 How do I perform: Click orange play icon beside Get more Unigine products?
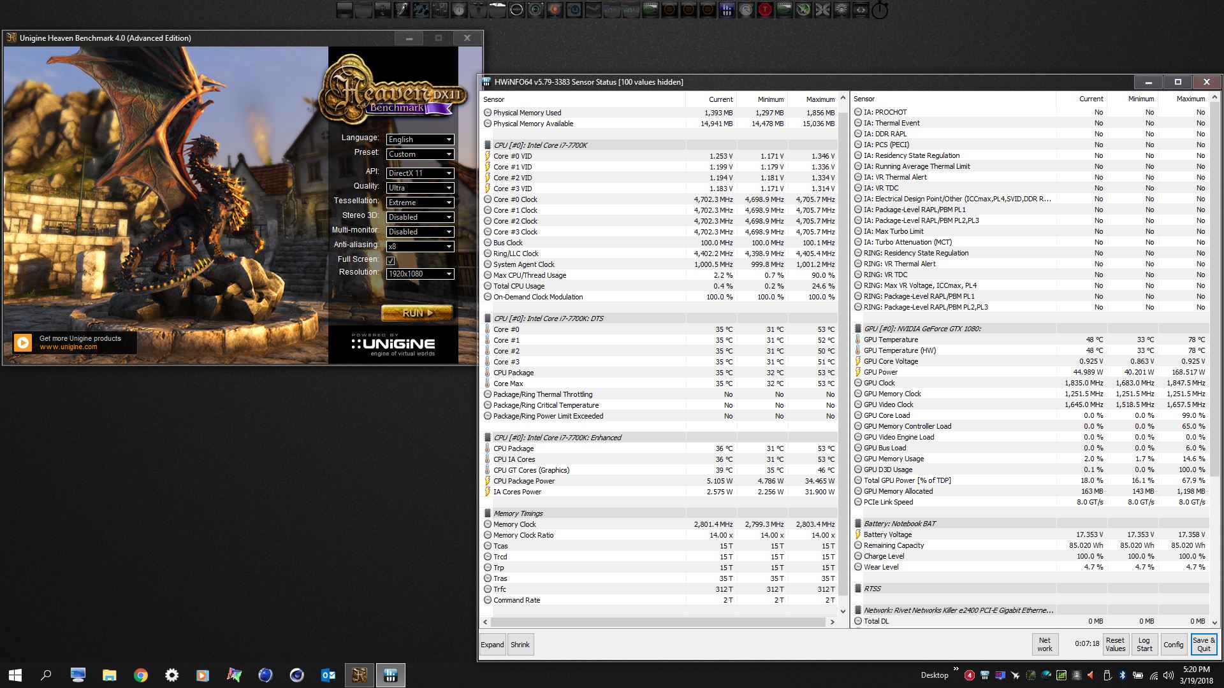point(22,343)
